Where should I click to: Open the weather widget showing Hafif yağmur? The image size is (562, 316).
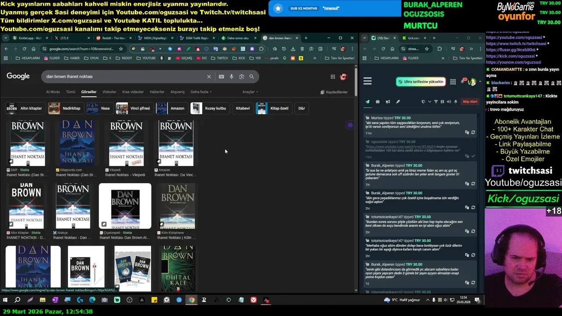tap(401, 300)
